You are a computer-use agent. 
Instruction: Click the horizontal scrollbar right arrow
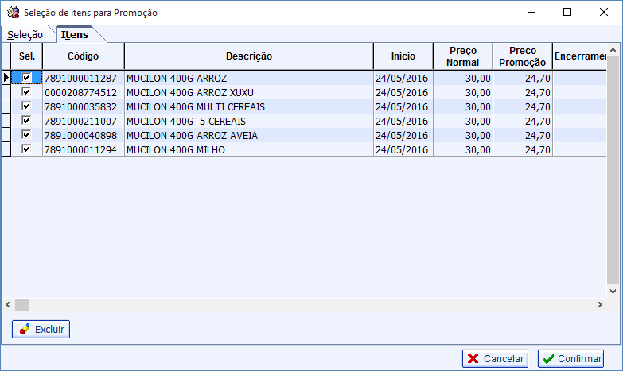tap(600, 305)
